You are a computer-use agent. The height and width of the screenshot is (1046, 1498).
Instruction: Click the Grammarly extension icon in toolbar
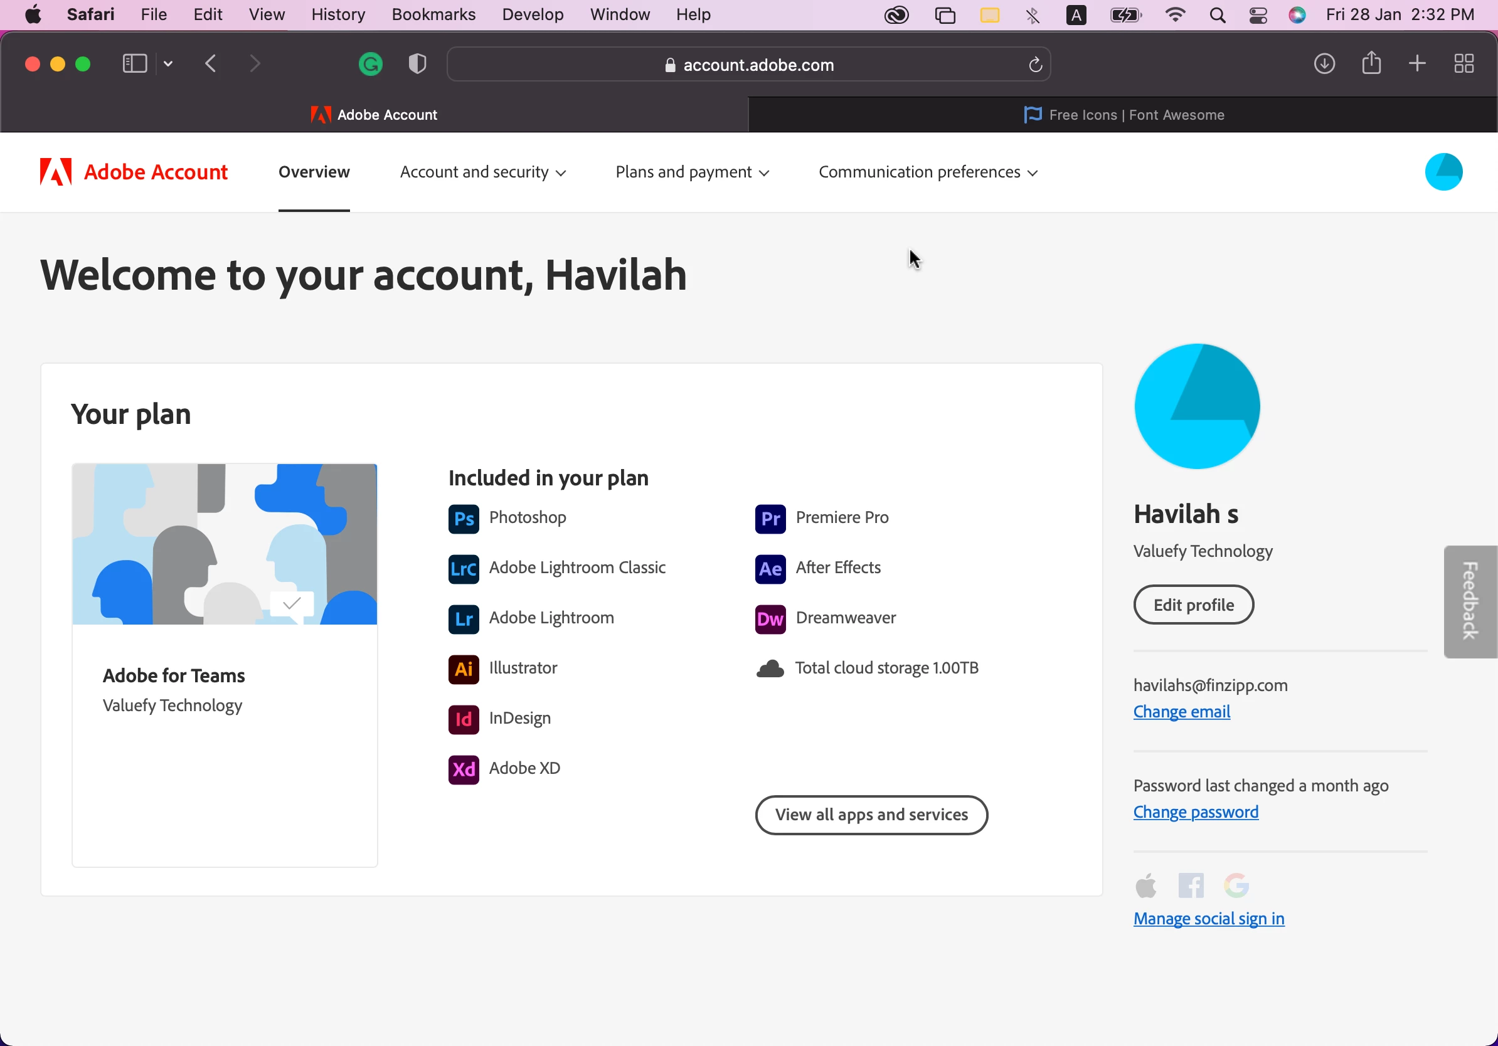coord(371,64)
